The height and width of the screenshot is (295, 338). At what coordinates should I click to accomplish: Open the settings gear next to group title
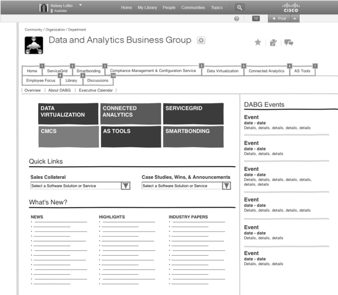[201, 40]
